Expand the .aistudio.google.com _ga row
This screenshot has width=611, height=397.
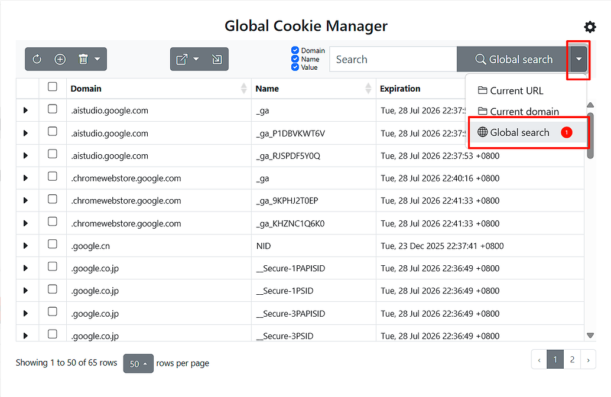[26, 110]
